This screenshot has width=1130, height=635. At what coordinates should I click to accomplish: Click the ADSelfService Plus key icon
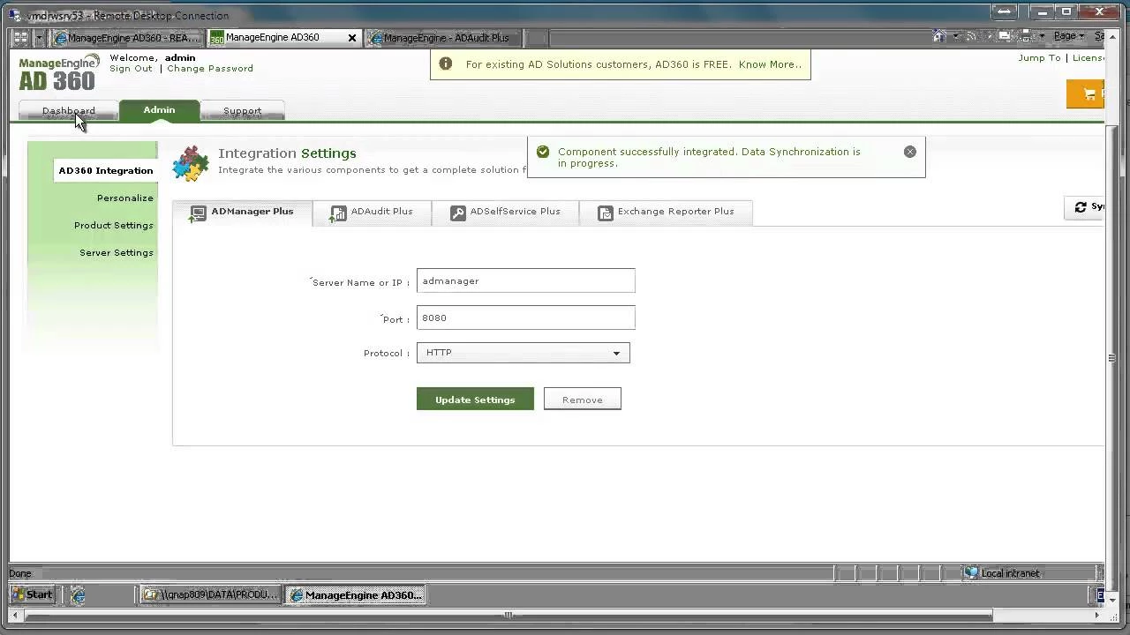pos(457,213)
